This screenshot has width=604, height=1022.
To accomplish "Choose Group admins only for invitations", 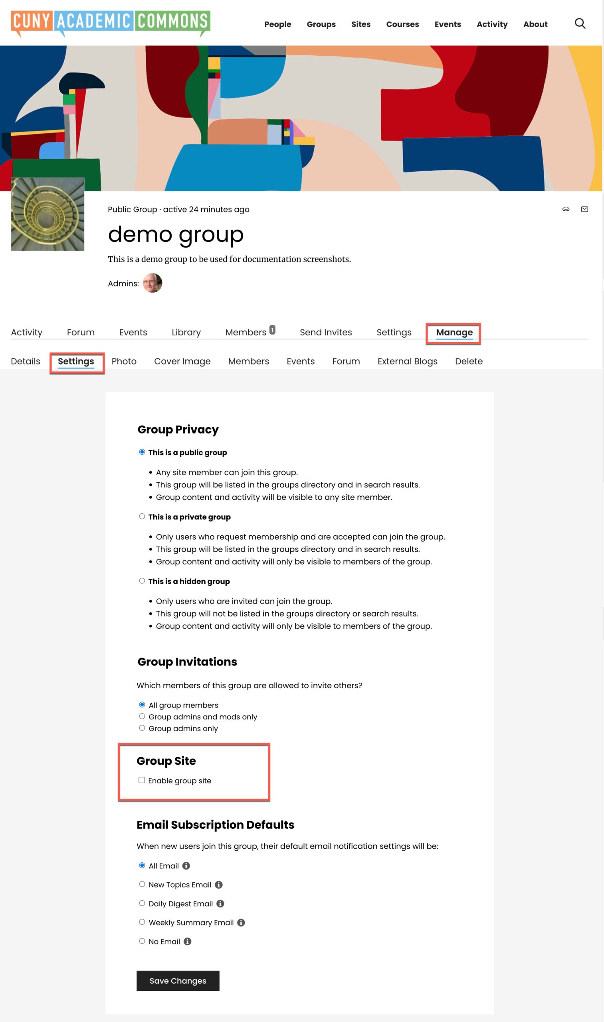I will pyautogui.click(x=142, y=728).
